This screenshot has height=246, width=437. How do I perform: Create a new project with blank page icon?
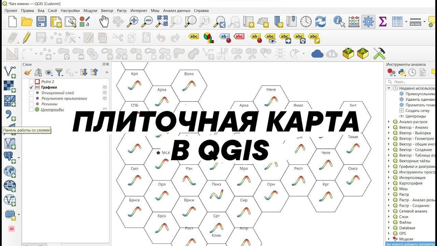click(12, 22)
